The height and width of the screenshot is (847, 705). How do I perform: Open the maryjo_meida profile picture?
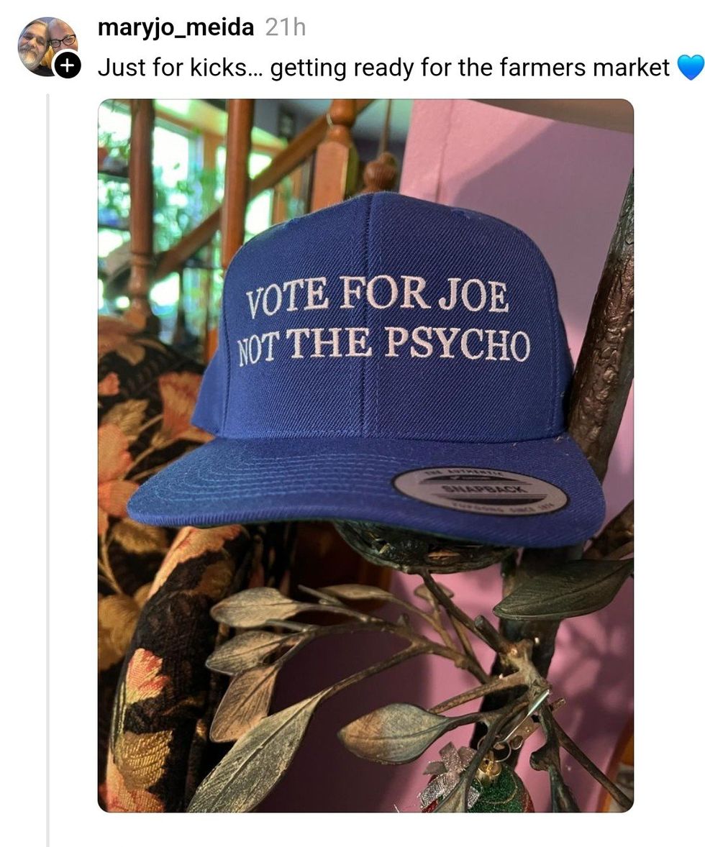click(x=45, y=43)
